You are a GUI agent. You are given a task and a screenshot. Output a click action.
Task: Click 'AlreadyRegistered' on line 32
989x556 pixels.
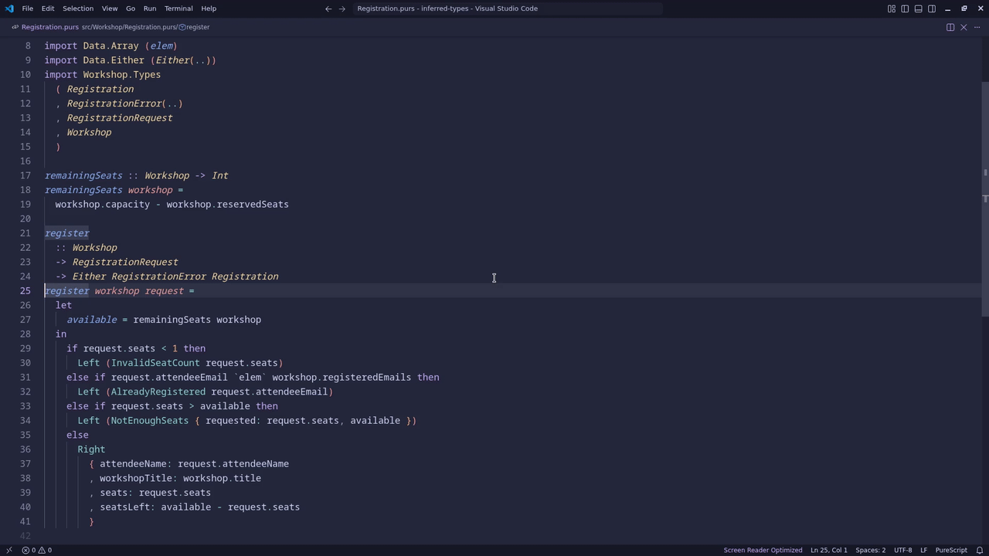[x=158, y=392]
